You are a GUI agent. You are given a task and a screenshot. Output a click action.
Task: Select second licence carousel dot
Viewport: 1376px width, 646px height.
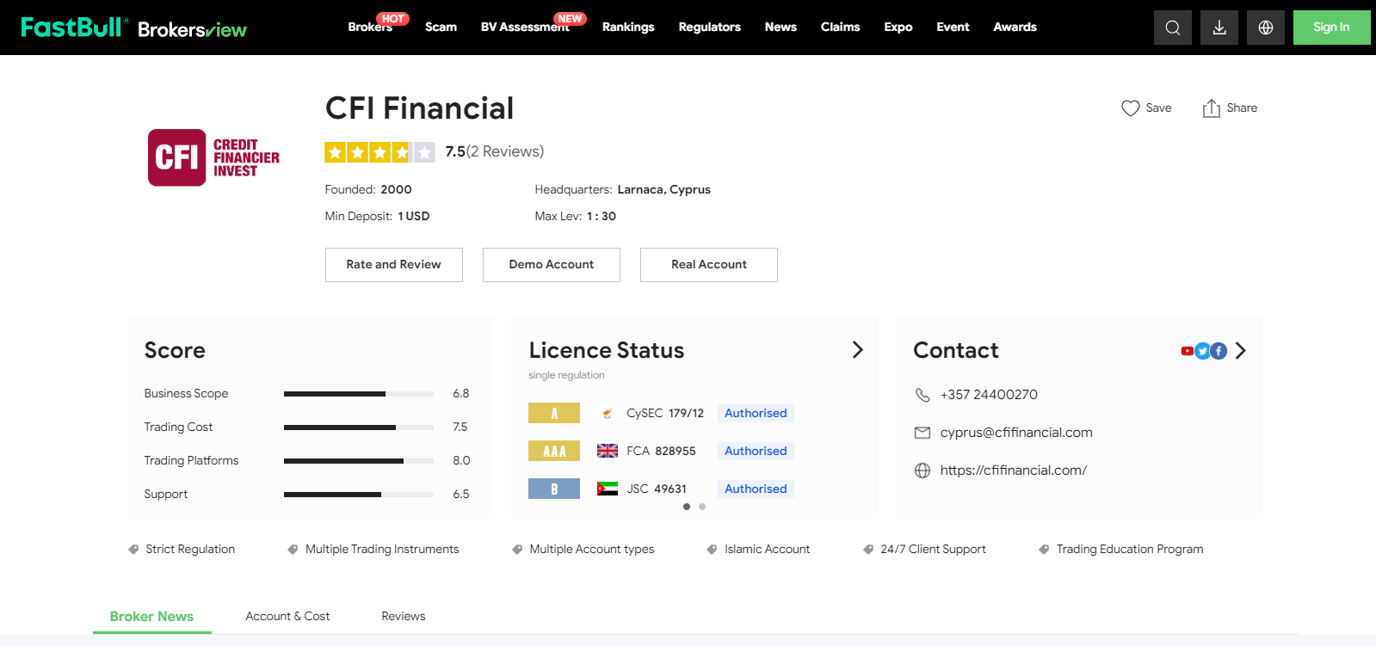tap(702, 507)
